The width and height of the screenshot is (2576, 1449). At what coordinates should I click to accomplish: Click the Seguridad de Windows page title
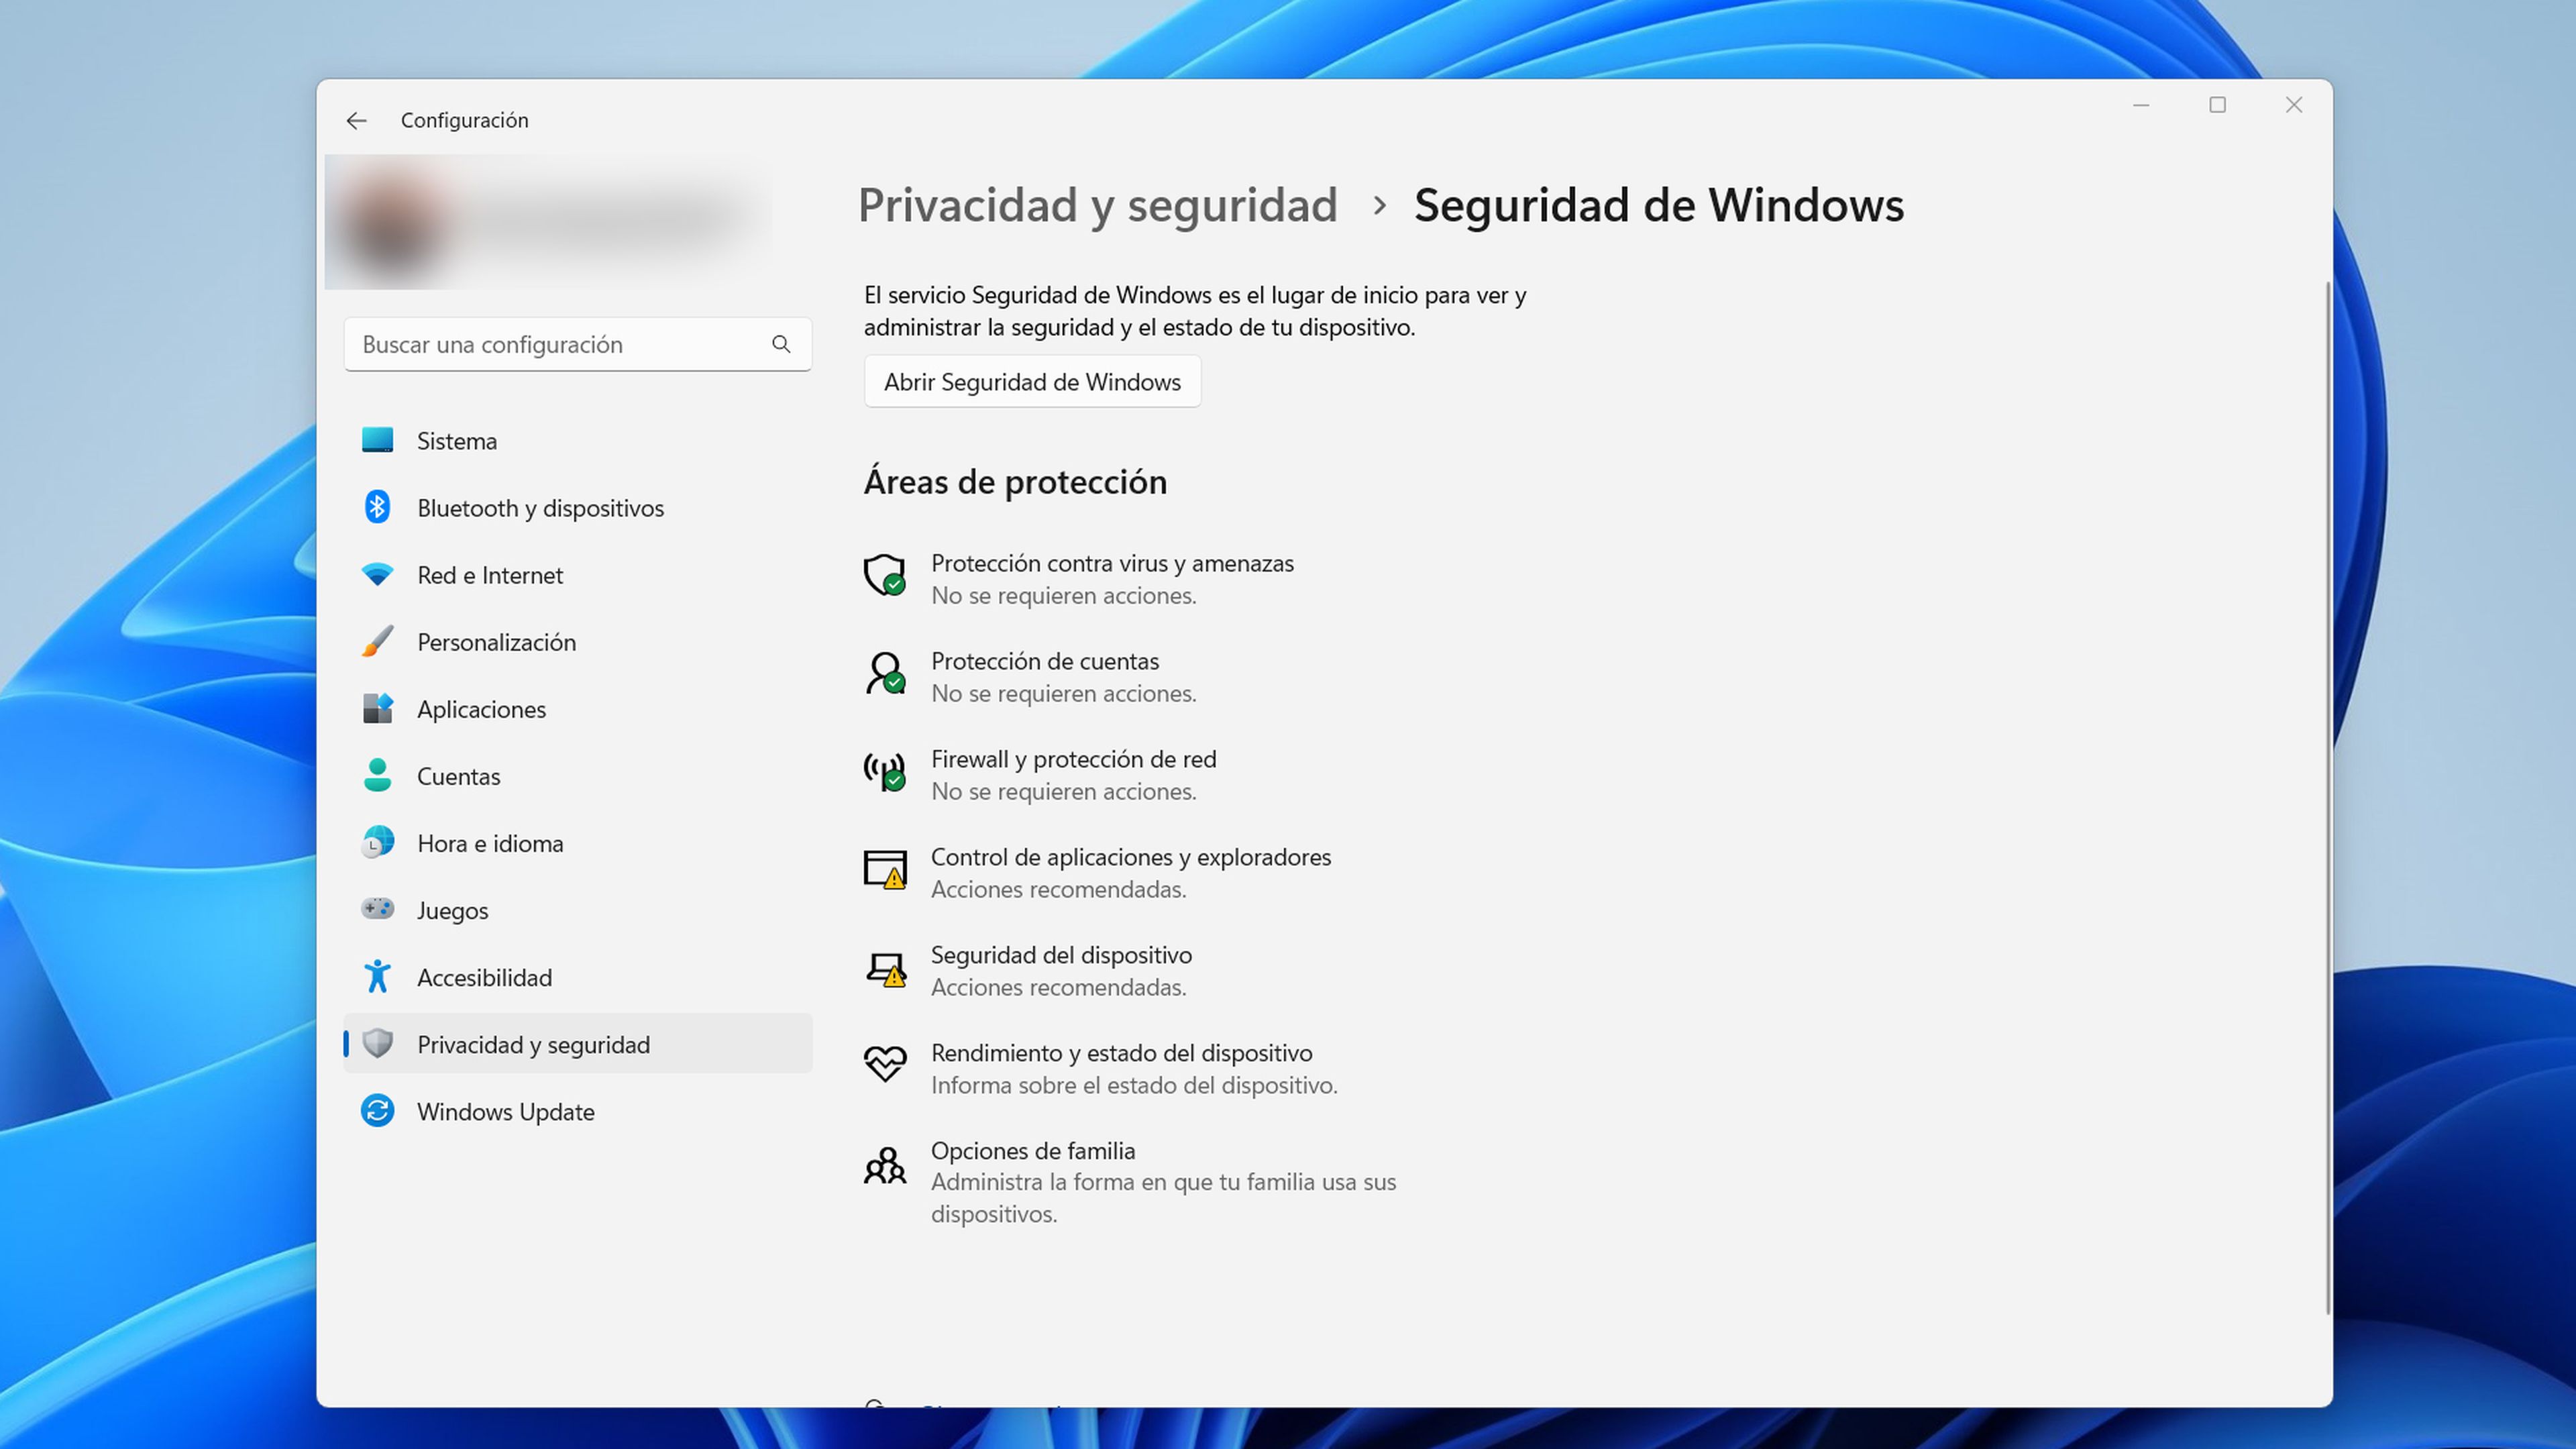coord(1659,205)
